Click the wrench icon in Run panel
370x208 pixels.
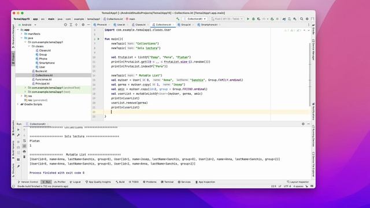pyautogui.click(x=18, y=135)
